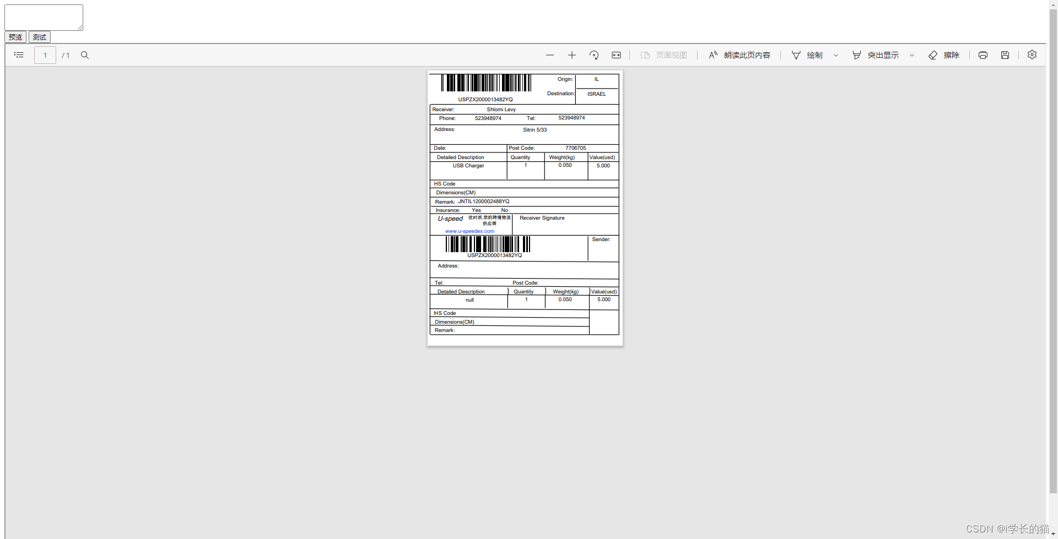Expand the 突出显示 highlight options arrow
1058x539 pixels.
click(x=912, y=55)
